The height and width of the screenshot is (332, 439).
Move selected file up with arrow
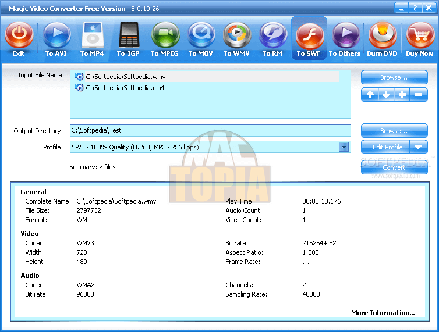coord(370,95)
